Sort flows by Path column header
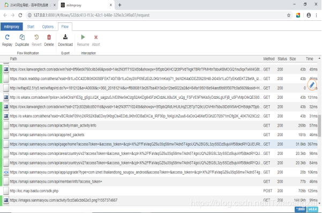The width and height of the screenshot is (322, 213). click(13, 59)
